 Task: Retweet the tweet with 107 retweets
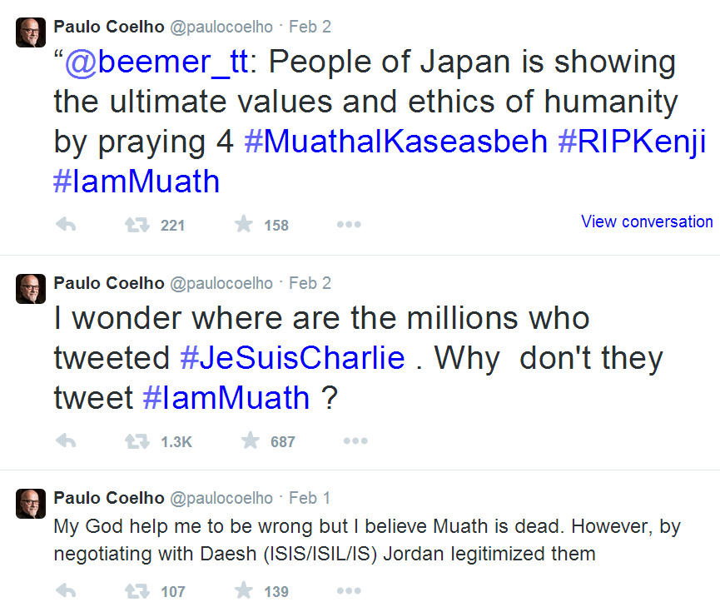pyautogui.click(x=137, y=591)
